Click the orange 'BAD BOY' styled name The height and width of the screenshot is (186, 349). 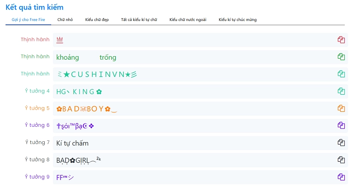87,109
